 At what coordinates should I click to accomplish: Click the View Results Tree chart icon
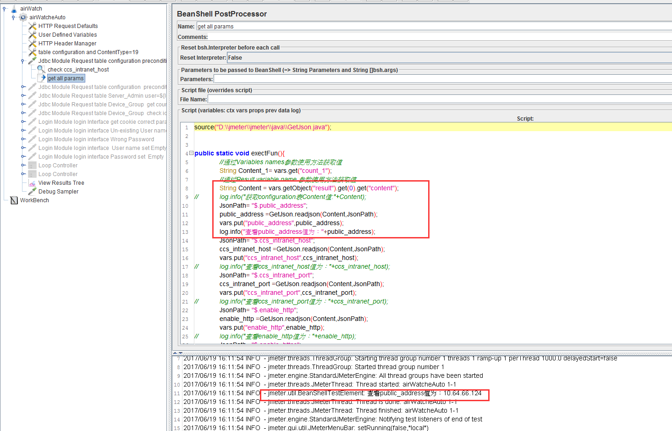coord(32,183)
